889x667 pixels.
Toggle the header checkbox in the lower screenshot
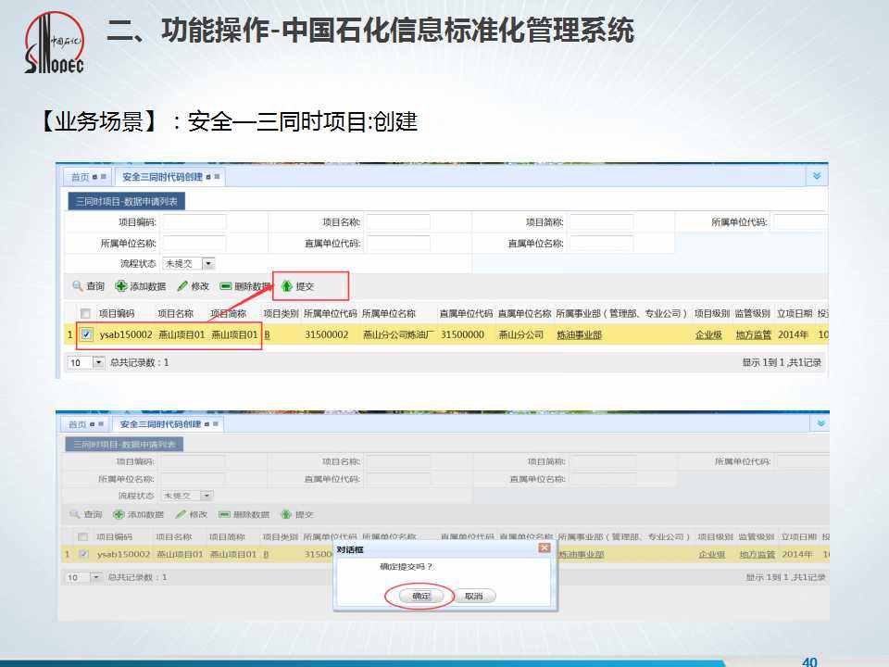pos(83,536)
